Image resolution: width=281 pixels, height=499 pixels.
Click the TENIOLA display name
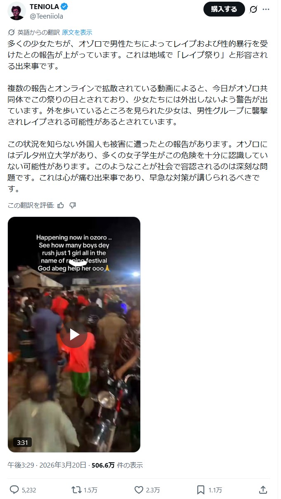45,7
